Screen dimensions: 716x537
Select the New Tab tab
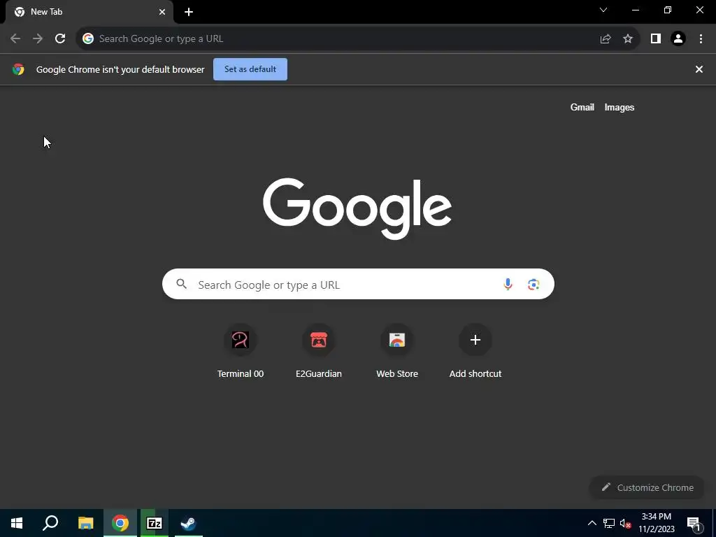coord(89,12)
